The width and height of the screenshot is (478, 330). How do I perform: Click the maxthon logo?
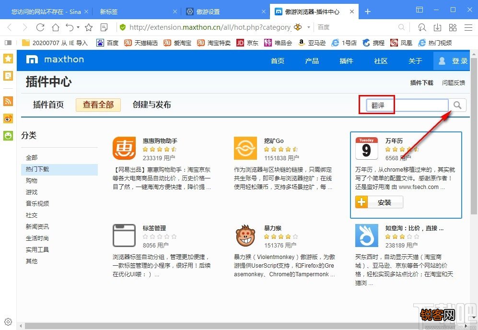[55, 59]
